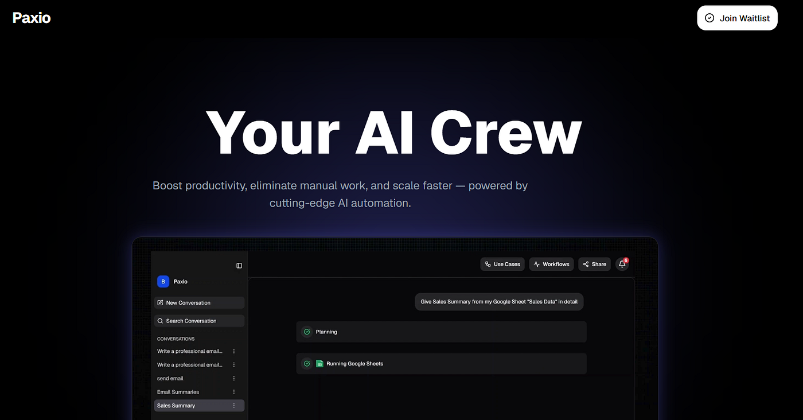Click the Share button

(x=594, y=264)
